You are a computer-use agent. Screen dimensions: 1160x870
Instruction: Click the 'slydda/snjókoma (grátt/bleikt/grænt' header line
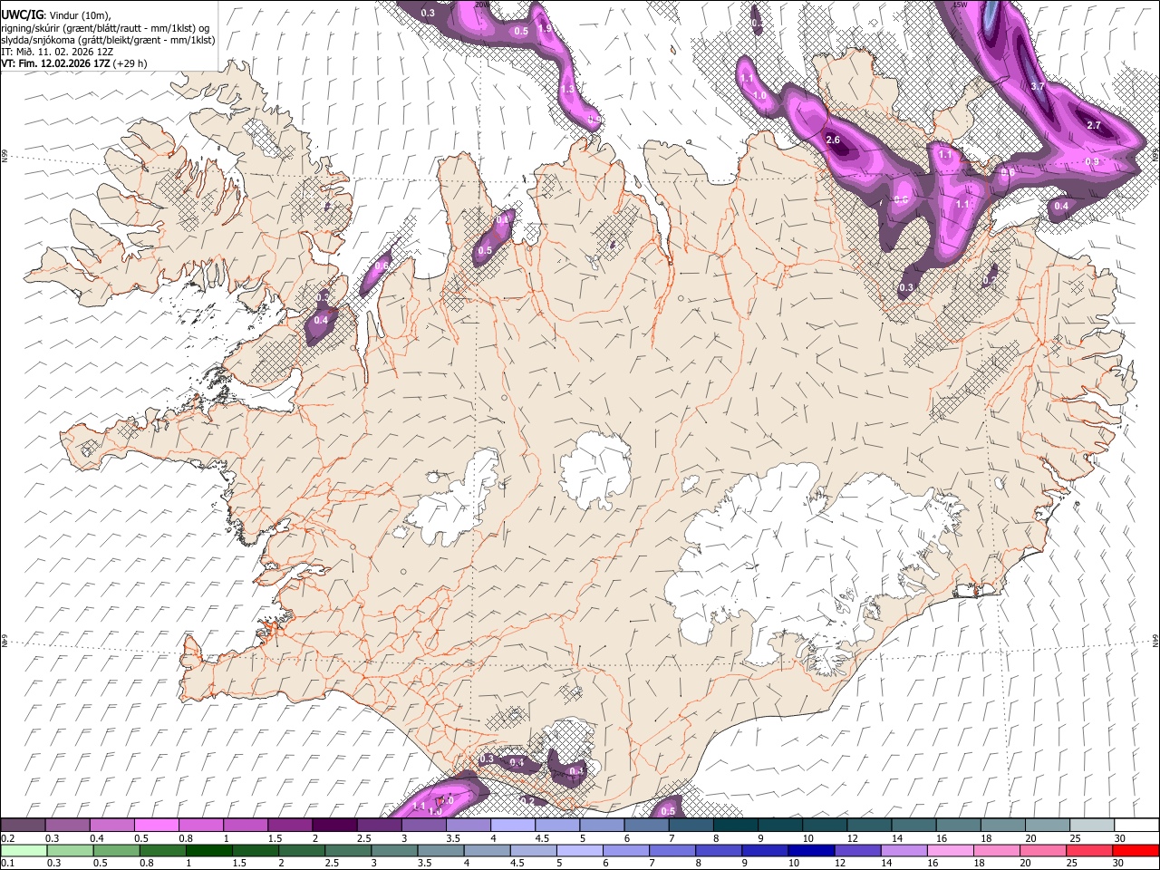(108, 40)
